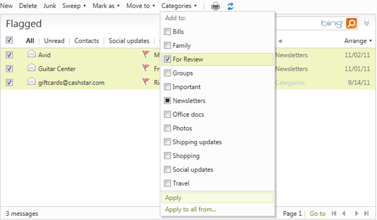Click the print icon in toolbar
The width and height of the screenshot is (377, 220).
(x=215, y=6)
